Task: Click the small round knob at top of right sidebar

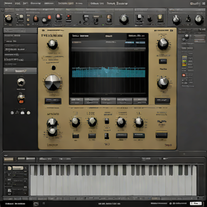Action: pos(186,36)
